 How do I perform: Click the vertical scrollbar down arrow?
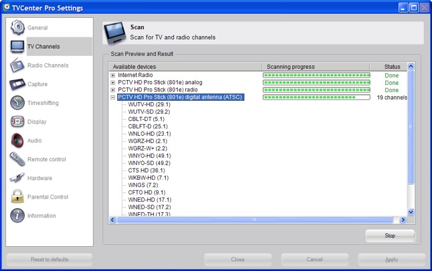tap(411, 212)
